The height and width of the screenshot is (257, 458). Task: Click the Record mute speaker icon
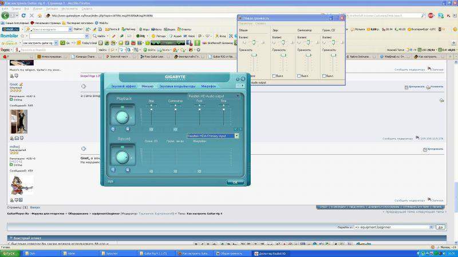(x=113, y=169)
